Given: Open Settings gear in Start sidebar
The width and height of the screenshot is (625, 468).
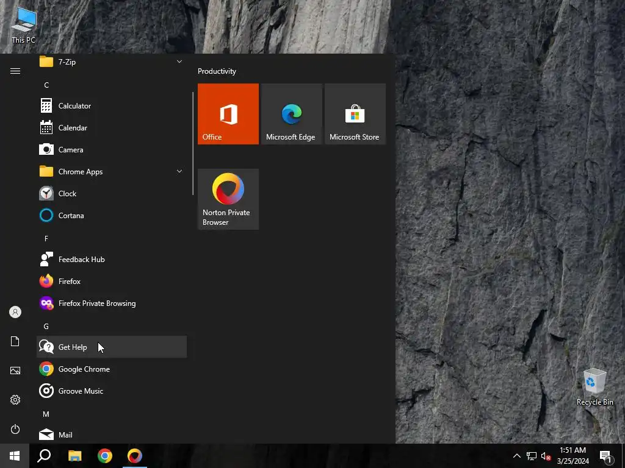Looking at the screenshot, I should click(x=15, y=400).
